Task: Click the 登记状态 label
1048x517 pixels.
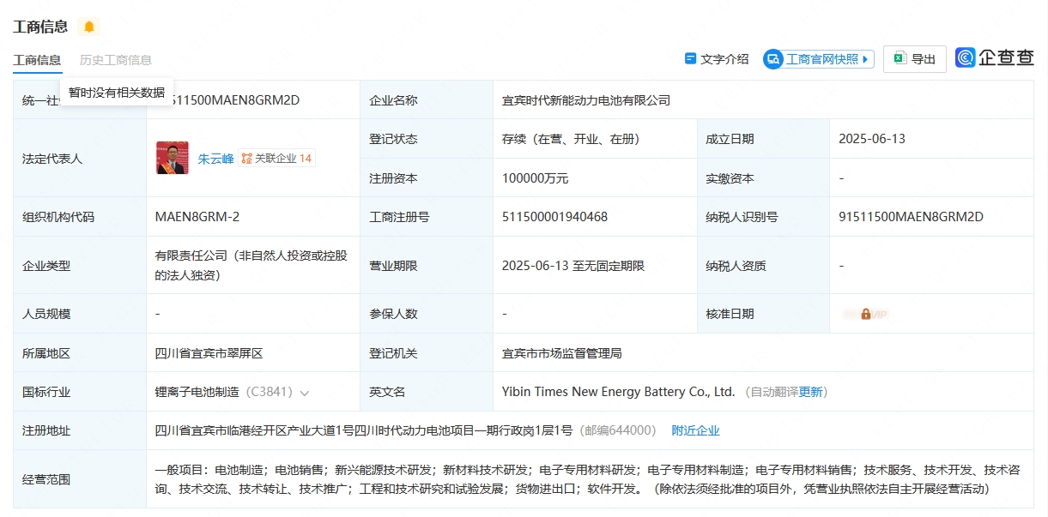Action: tap(393, 139)
